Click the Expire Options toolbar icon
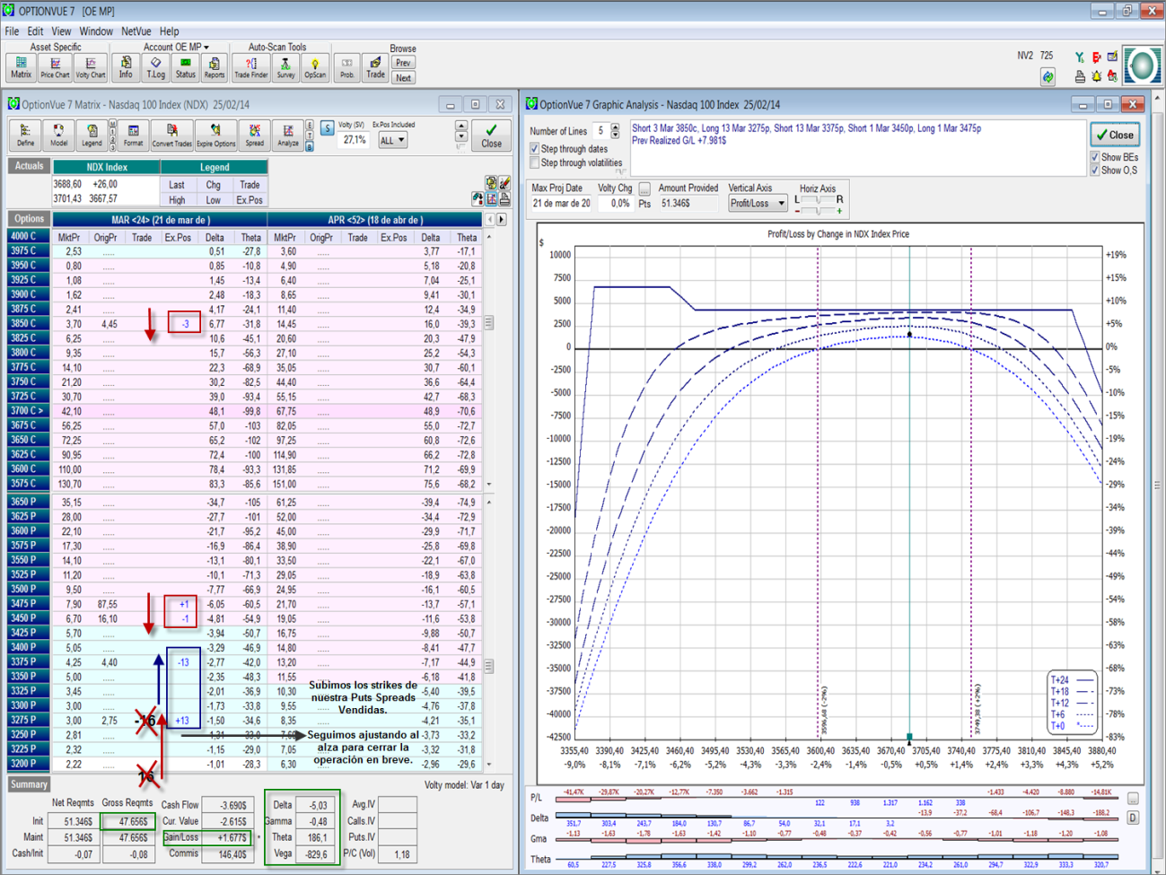 point(215,135)
